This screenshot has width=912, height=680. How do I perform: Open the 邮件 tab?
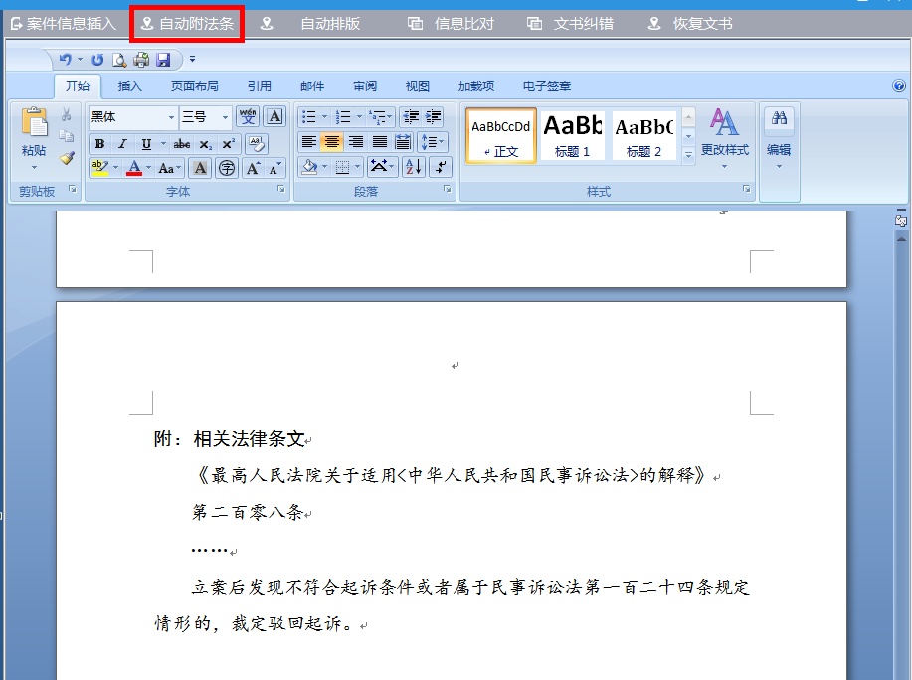(312, 86)
